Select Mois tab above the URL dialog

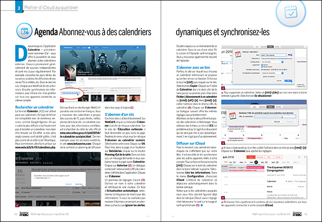(x=270, y=107)
